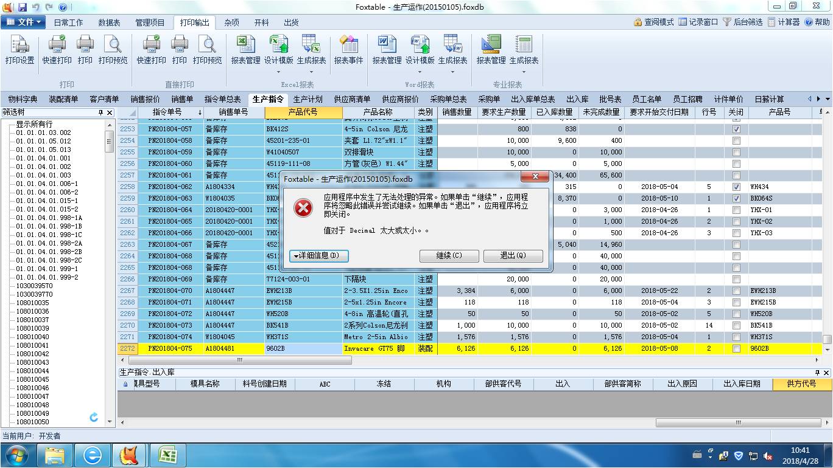Open the 生产计划 table tab
The height and width of the screenshot is (468, 833).
pyautogui.click(x=308, y=99)
